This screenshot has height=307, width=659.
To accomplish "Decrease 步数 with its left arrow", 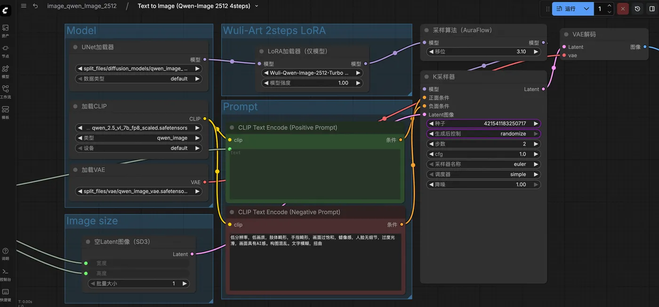I will 431,144.
